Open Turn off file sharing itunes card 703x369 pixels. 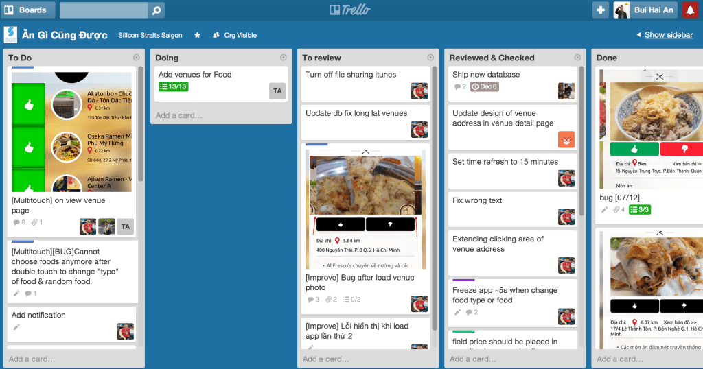(351, 75)
